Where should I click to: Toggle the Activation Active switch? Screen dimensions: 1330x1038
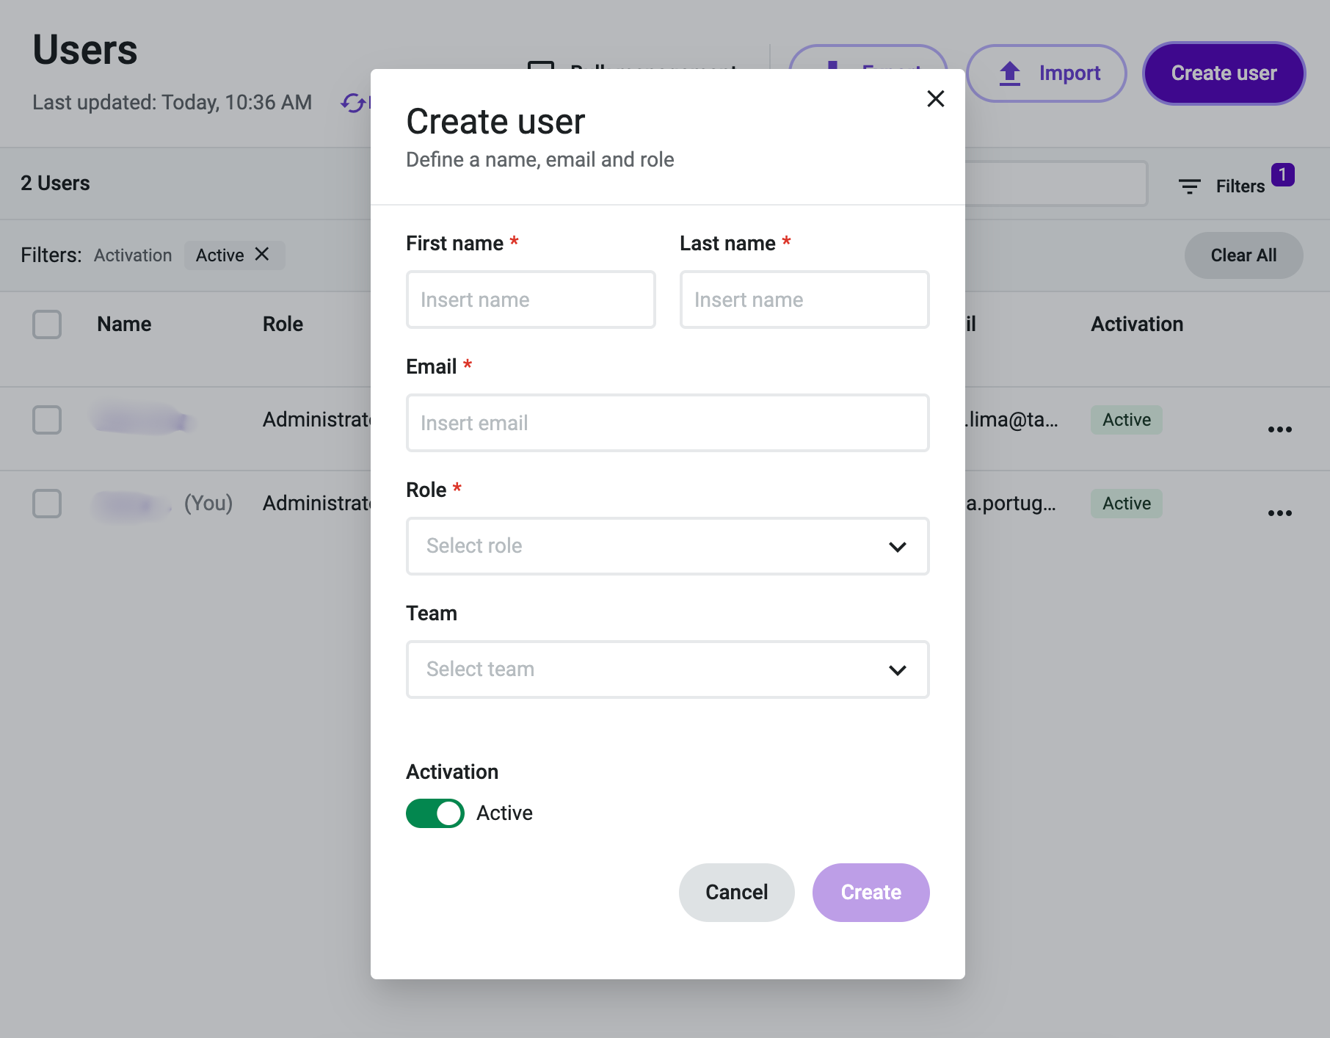(x=435, y=813)
